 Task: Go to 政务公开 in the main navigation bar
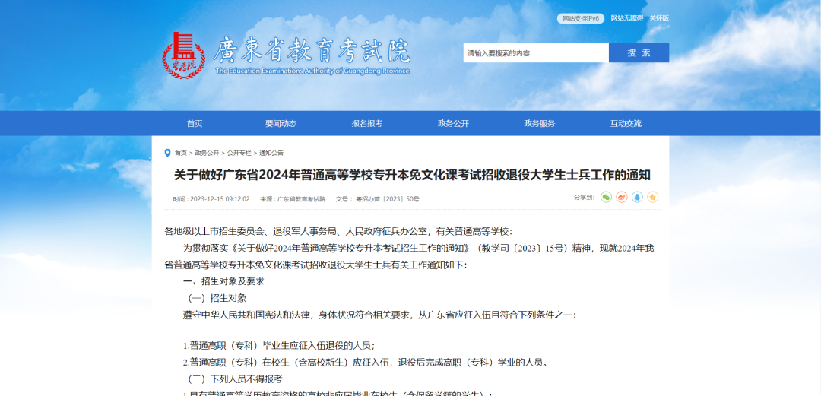[x=453, y=123]
